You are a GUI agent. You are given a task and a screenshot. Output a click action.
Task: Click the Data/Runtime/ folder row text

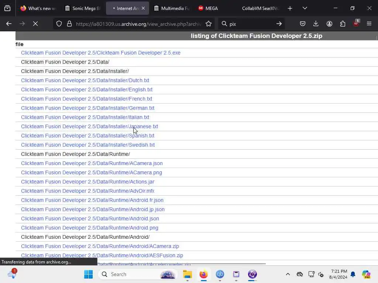pyautogui.click(x=75, y=154)
